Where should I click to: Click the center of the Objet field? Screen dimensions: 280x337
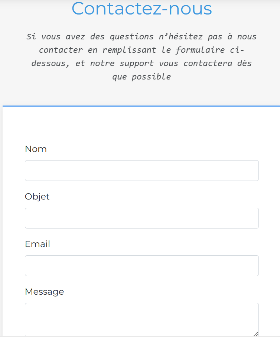(x=141, y=218)
